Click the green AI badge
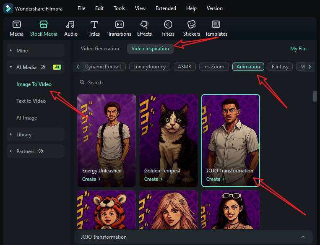Viewport: 320px width, 245px height. point(57,67)
